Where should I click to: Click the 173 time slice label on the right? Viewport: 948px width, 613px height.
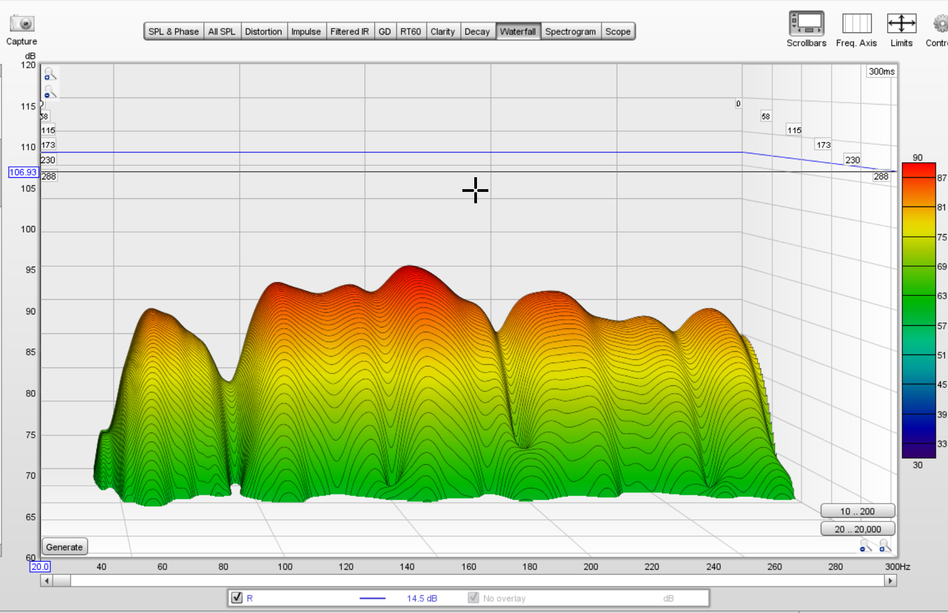[823, 145]
